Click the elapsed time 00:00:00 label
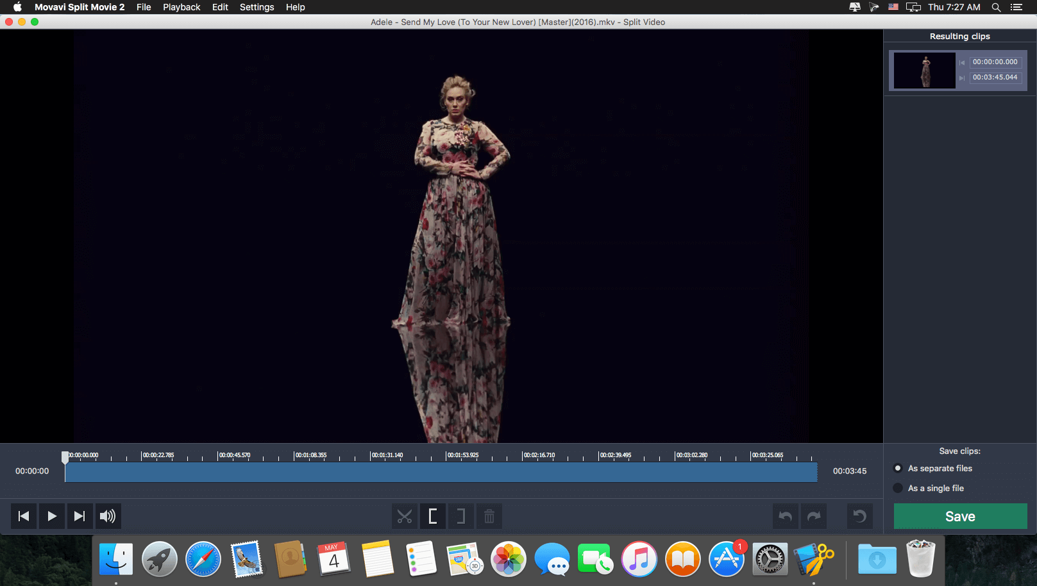The image size is (1037, 586). [x=32, y=471]
